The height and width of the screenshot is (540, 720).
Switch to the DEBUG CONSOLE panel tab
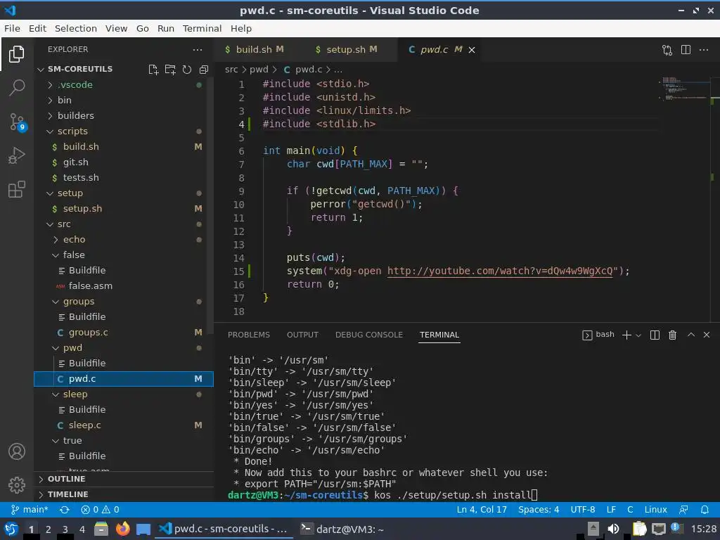368,335
